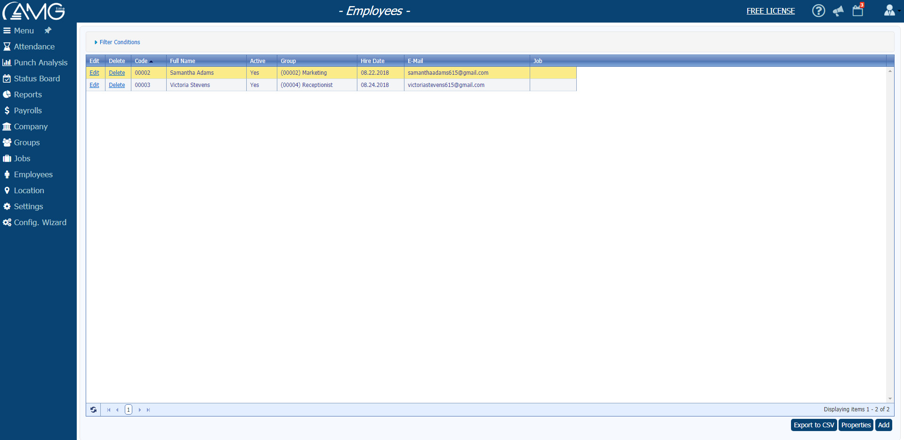Delete the Victoria Stevens record
The width and height of the screenshot is (904, 440).
click(117, 85)
